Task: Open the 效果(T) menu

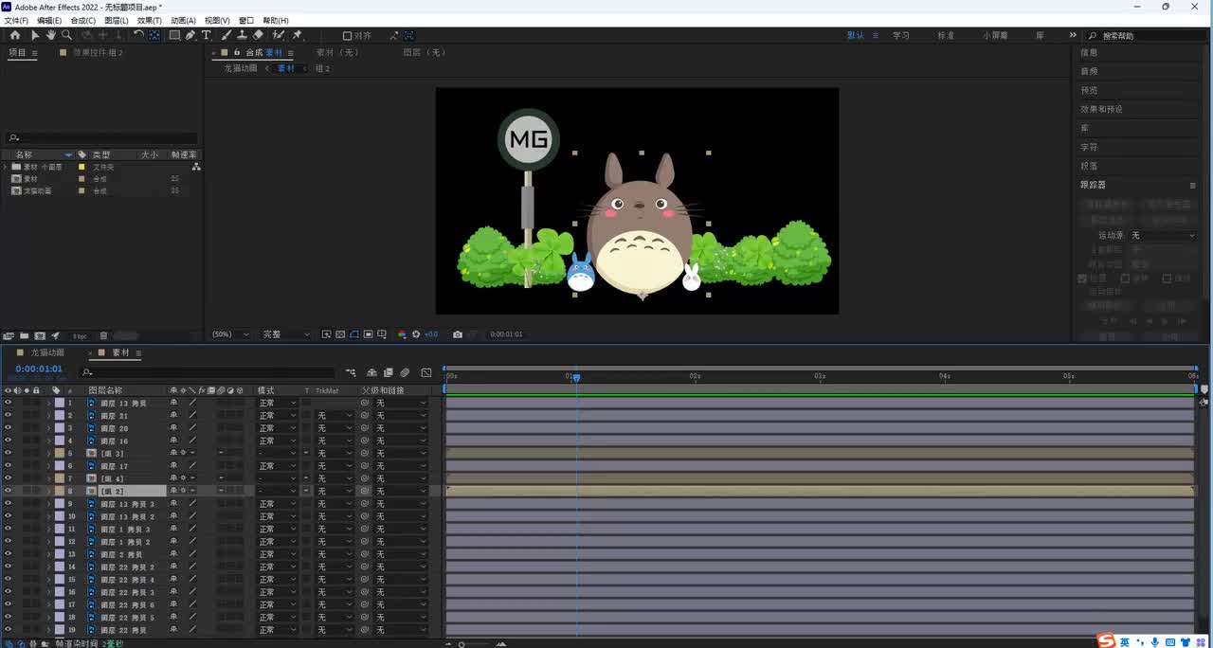Action: (149, 20)
